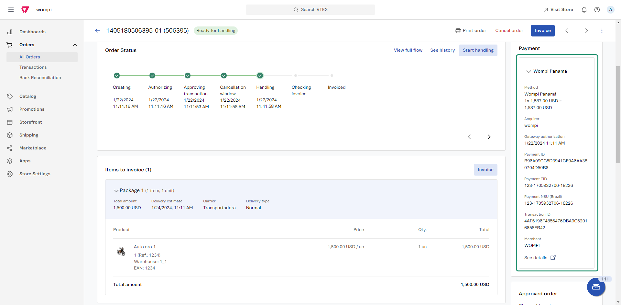Click the back arrow beside order number
Viewport: 621px width, 305px height.
(98, 31)
